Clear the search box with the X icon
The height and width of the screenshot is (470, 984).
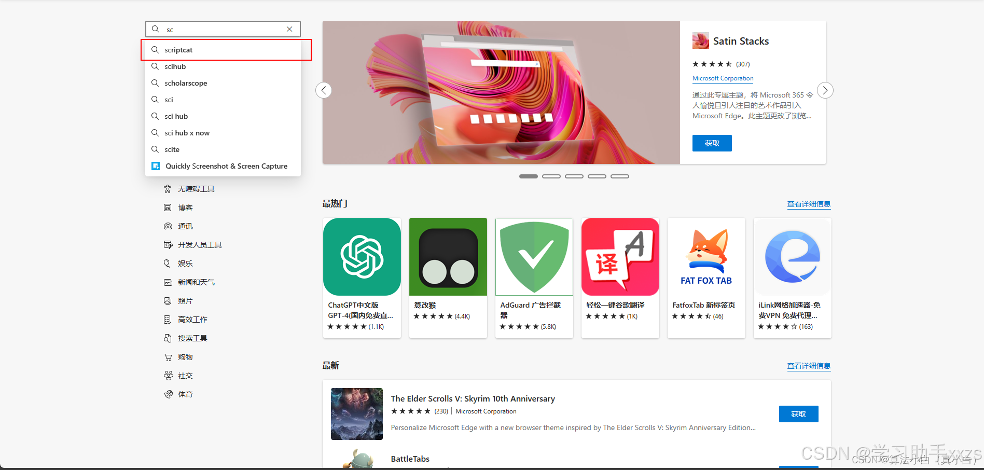(289, 29)
